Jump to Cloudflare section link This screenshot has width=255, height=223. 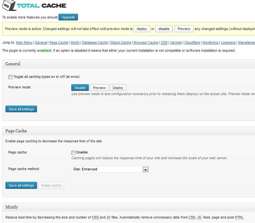click(x=192, y=43)
